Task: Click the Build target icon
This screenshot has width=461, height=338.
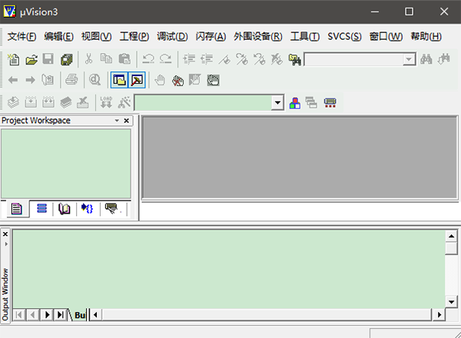Action: click(31, 103)
